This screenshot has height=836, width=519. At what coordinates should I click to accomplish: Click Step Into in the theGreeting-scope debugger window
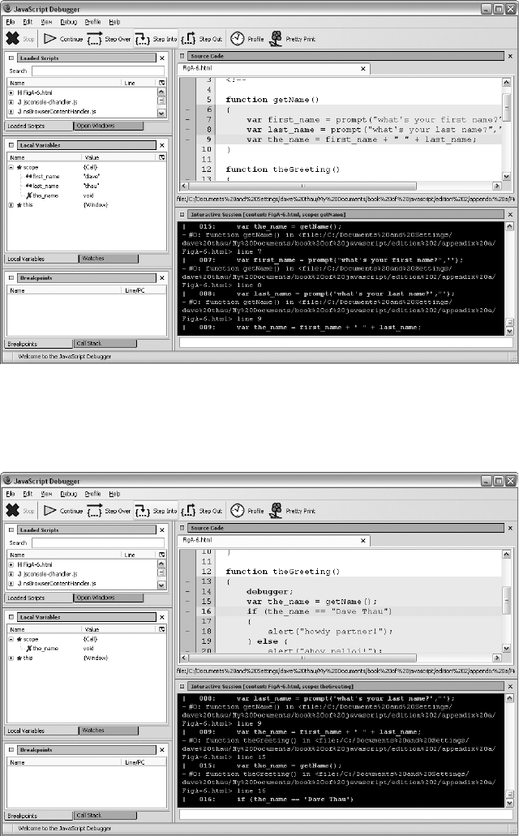(x=156, y=511)
